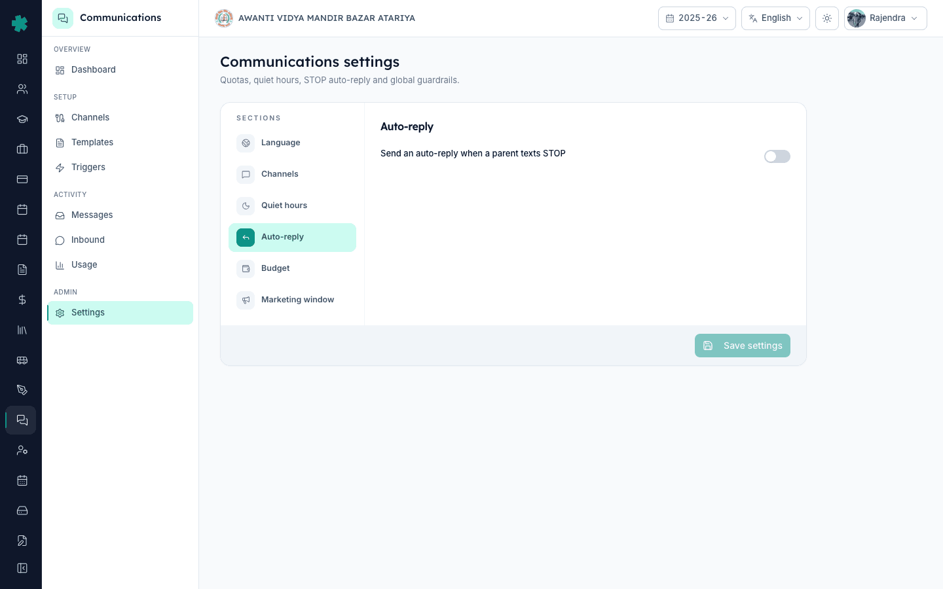Open the calendar with dotted days icon
The image size is (943, 589).
click(22, 480)
